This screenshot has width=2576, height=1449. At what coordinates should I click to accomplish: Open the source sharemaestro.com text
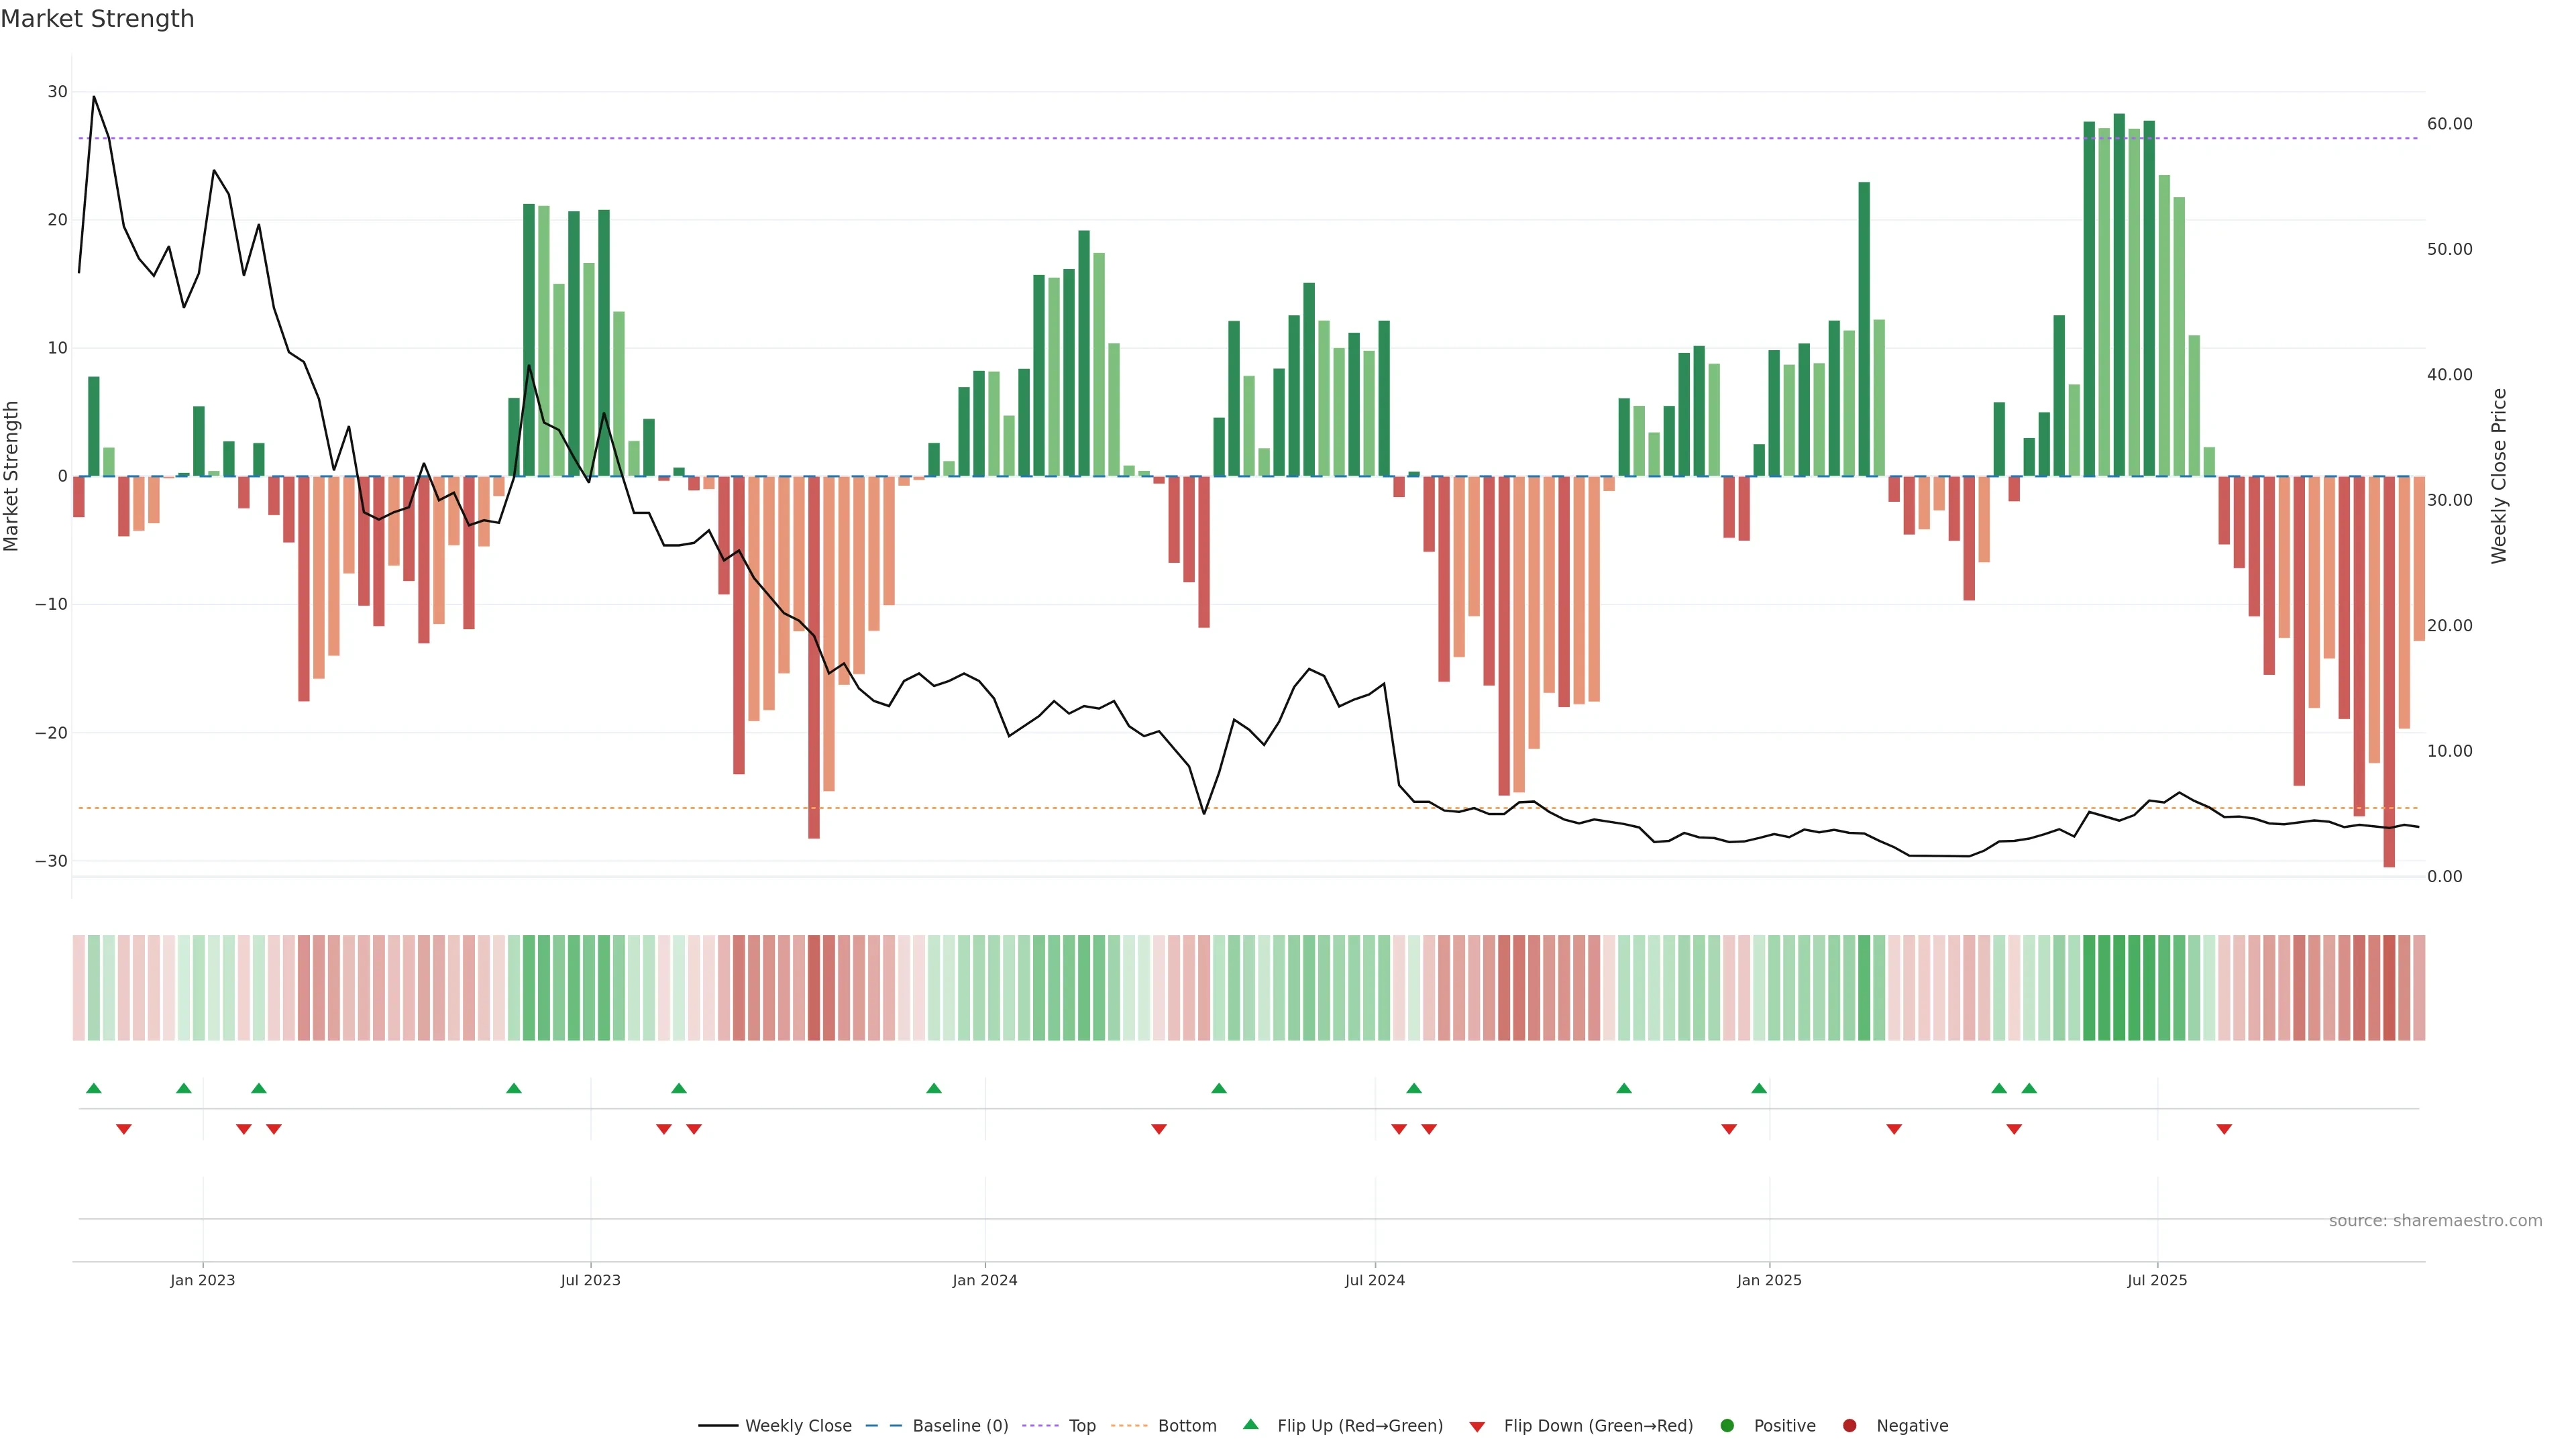(2435, 1221)
